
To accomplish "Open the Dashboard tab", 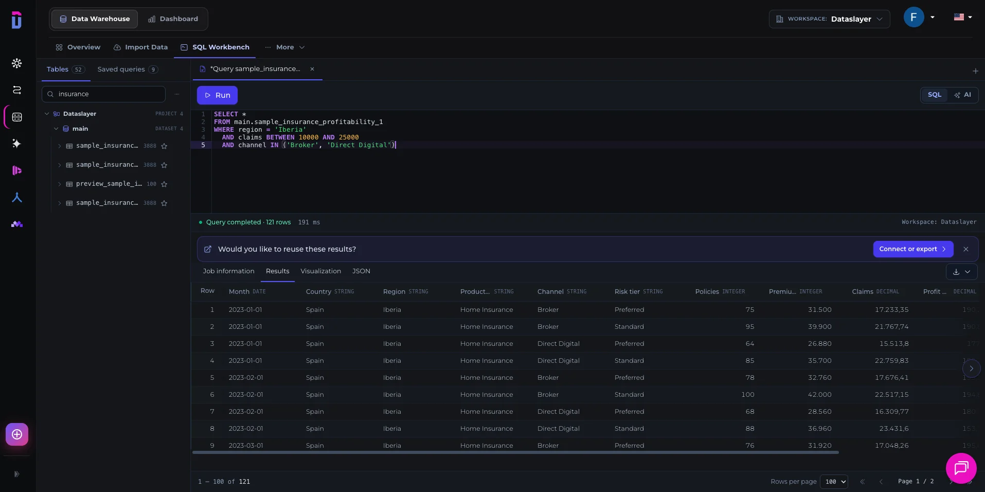I will click(x=173, y=19).
